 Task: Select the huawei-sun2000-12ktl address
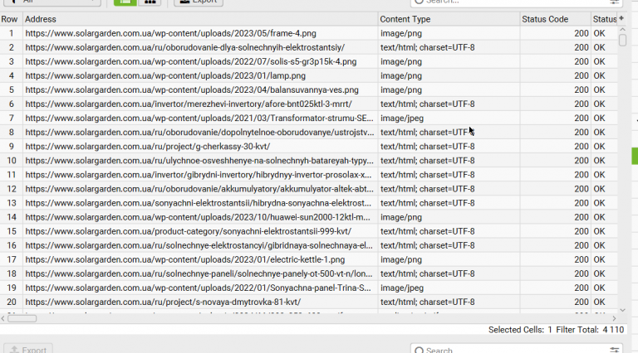coord(198,217)
